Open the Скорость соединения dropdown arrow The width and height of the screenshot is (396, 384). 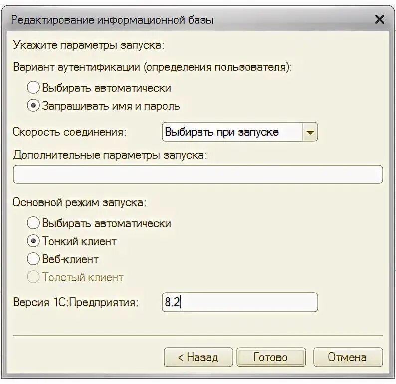[x=310, y=132]
